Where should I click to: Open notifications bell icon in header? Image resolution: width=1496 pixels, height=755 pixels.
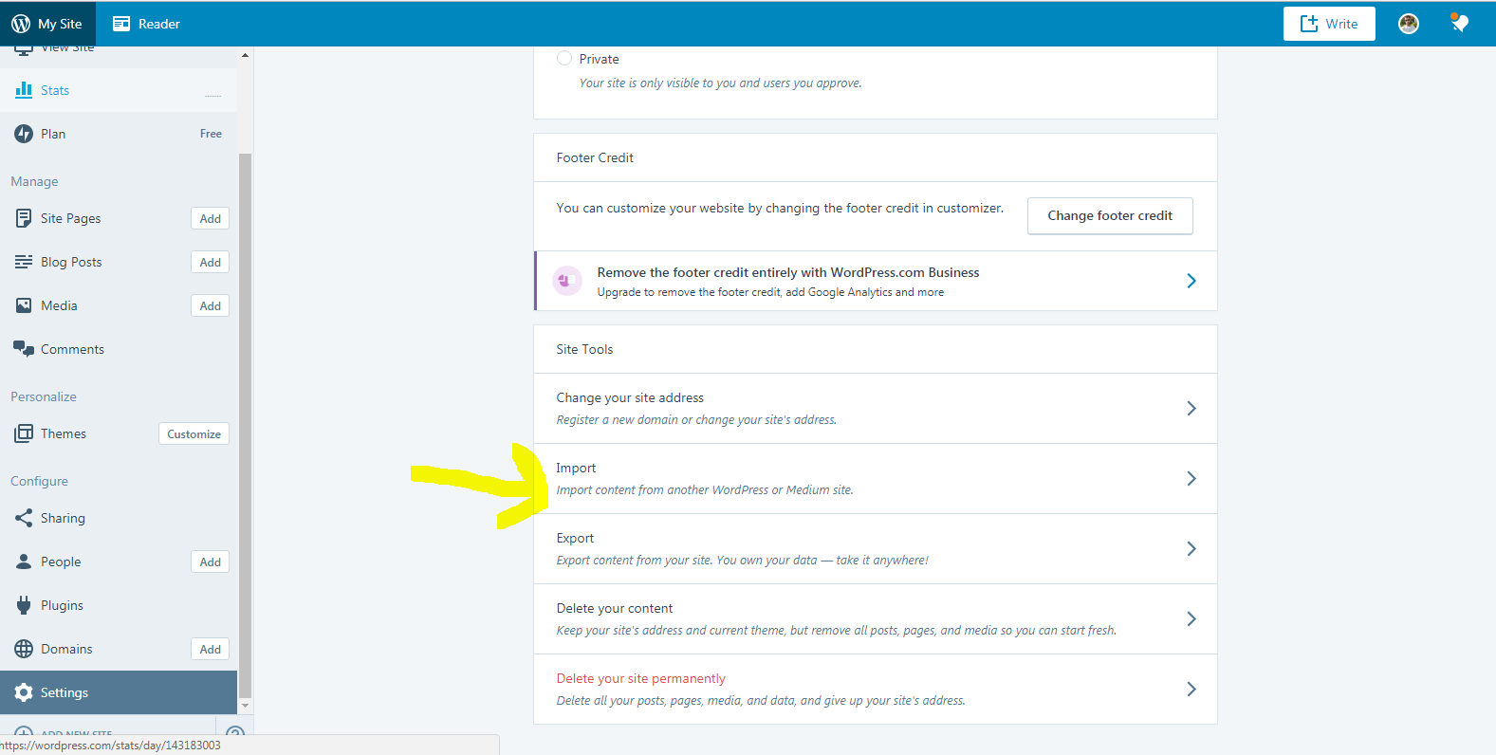[1459, 24]
